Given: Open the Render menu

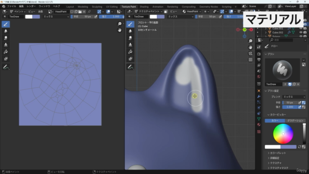Looking at the screenshot, I should click(31, 6).
